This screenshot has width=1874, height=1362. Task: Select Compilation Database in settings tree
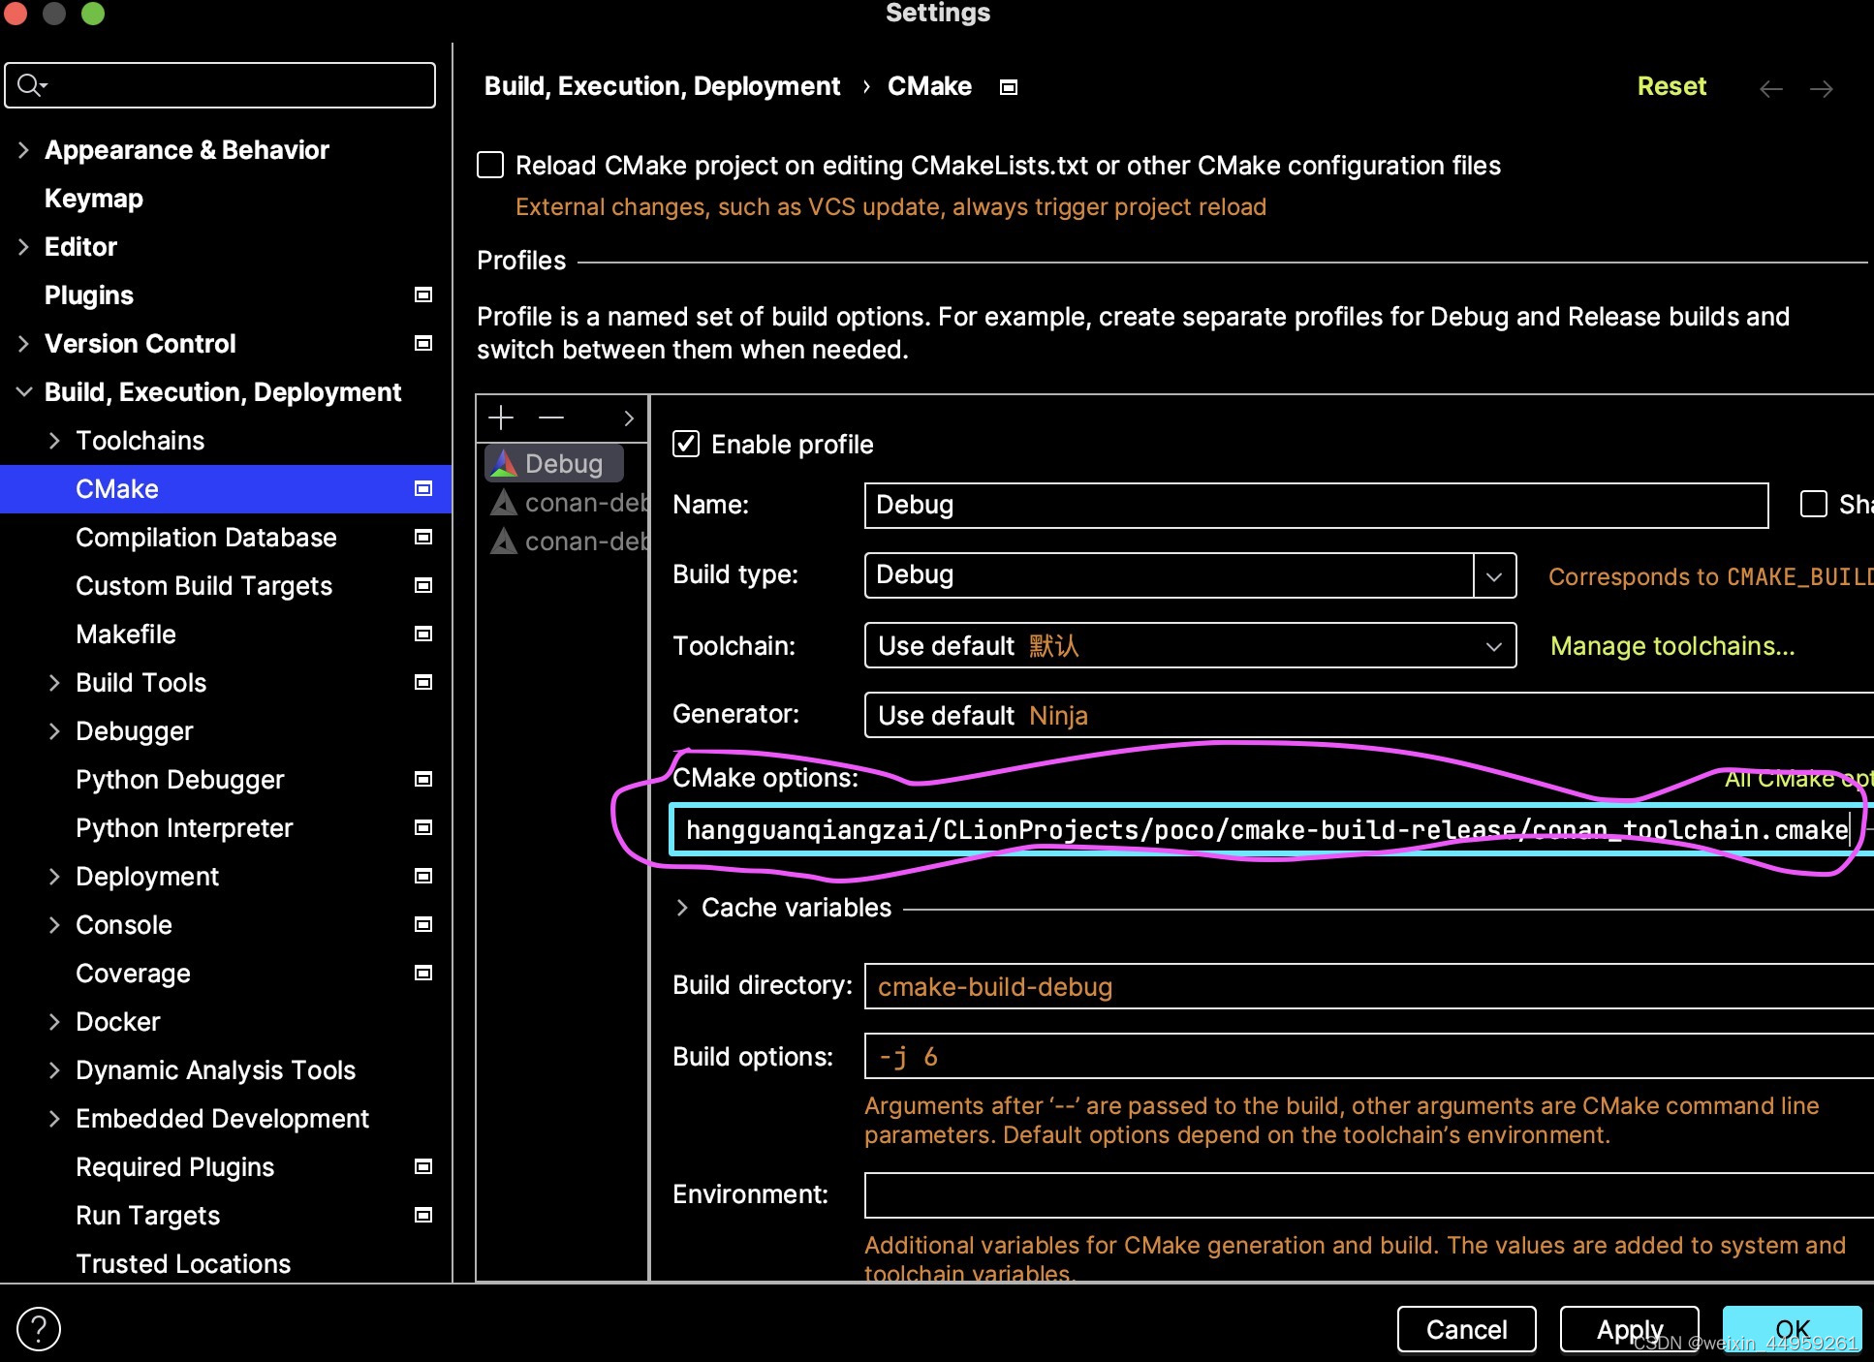(205, 538)
